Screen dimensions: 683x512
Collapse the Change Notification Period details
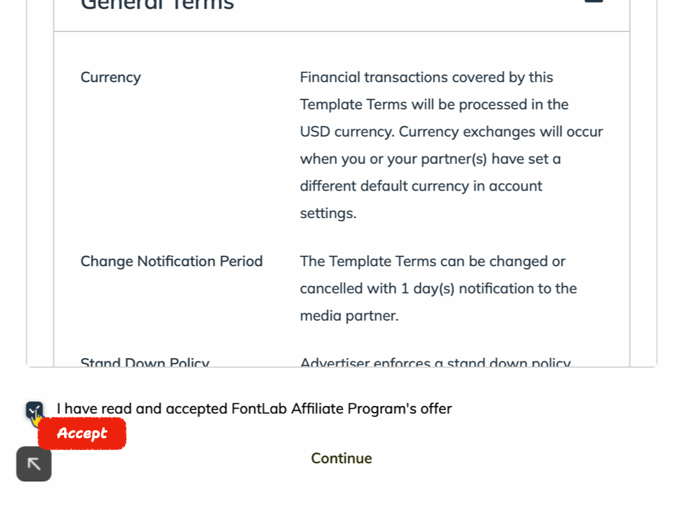(171, 261)
